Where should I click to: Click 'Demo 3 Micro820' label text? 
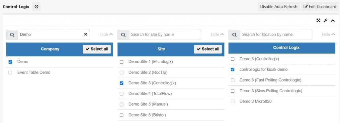(x=255, y=102)
